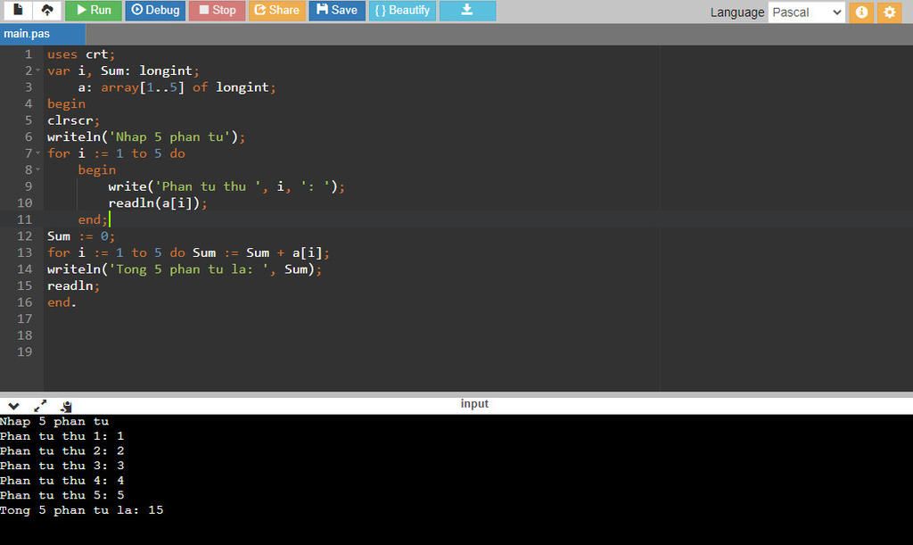
Task: Create a new file with the document icon
Action: 18,10
